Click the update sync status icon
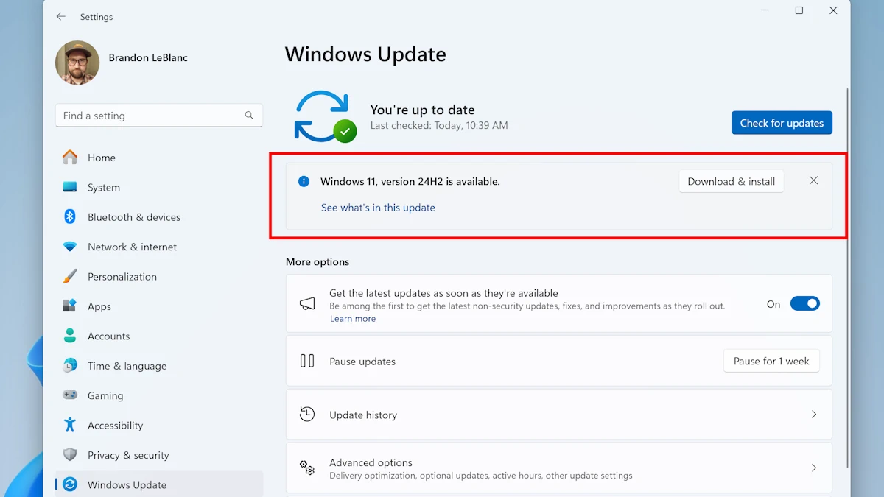Screen dimensions: 884x497 325,116
